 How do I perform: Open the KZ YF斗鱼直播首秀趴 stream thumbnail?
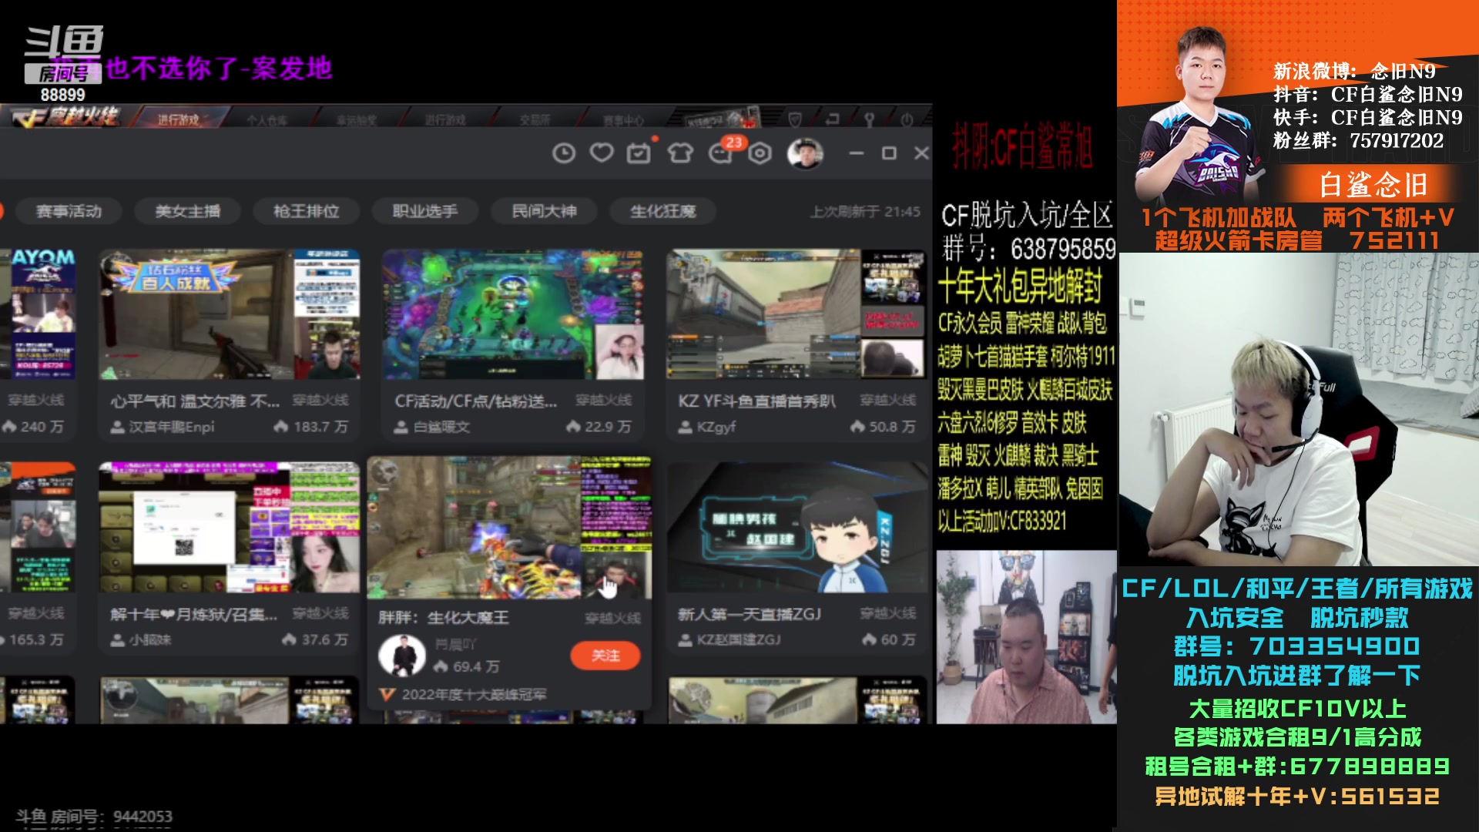click(796, 314)
